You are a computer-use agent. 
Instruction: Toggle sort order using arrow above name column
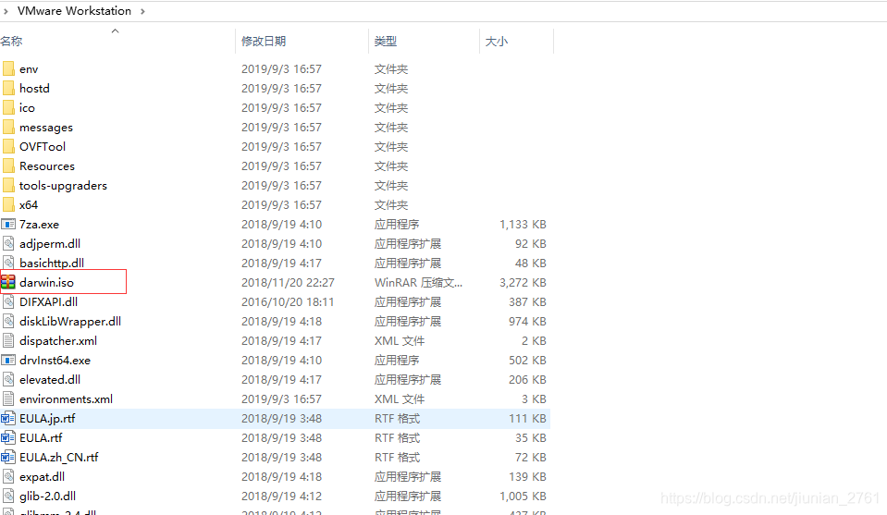point(116,31)
